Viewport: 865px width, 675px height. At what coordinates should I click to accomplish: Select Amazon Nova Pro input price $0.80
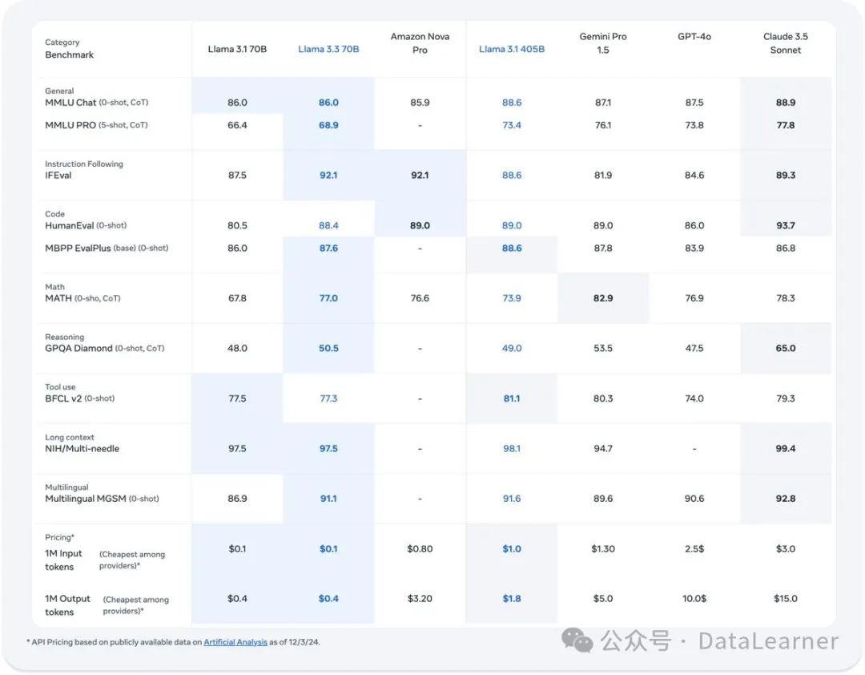(420, 549)
